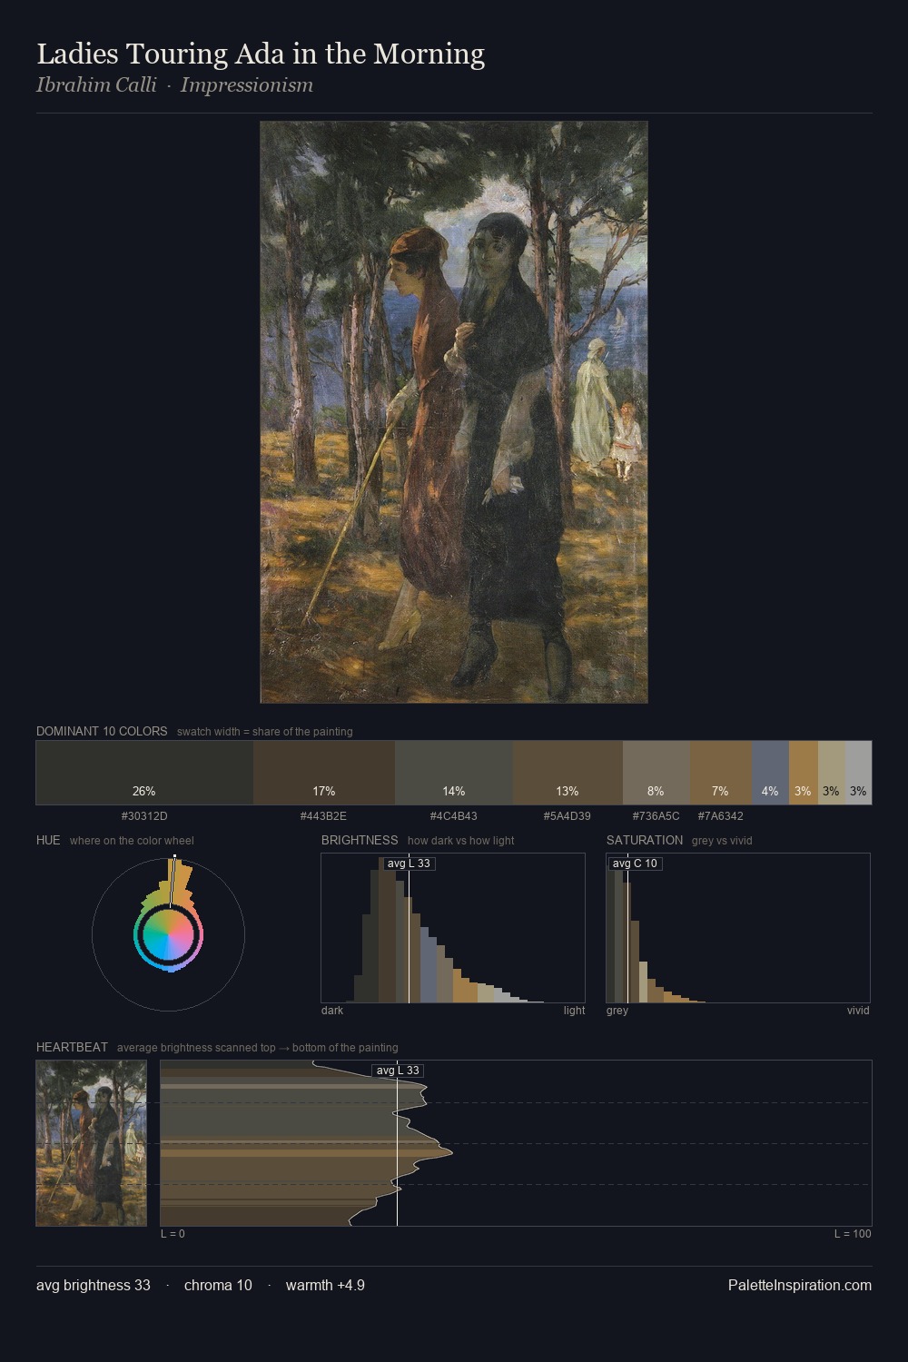The height and width of the screenshot is (1362, 908).
Task: Click 'avg L 33' label in brightness chart
Action: point(409,864)
